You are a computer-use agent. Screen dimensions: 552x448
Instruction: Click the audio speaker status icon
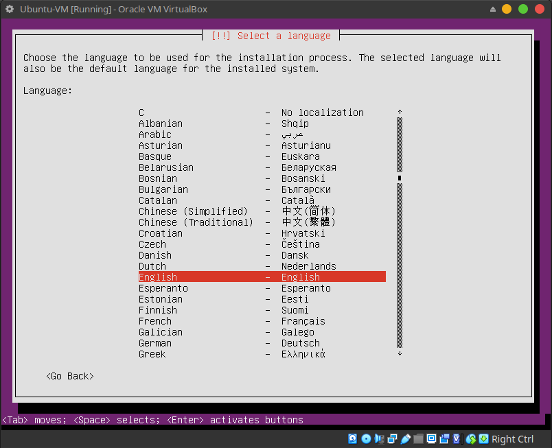tap(379, 438)
